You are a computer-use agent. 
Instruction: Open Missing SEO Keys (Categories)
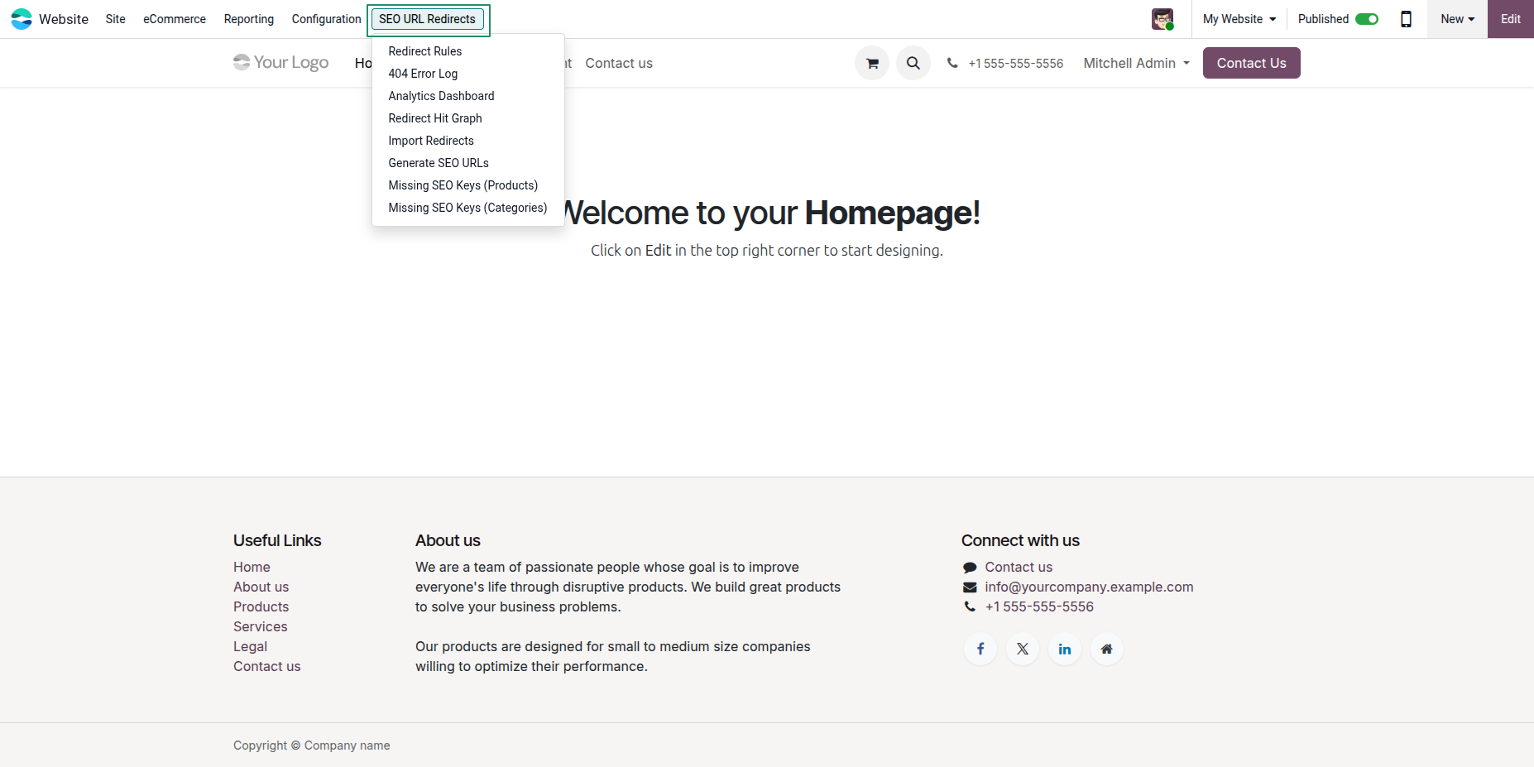point(468,208)
